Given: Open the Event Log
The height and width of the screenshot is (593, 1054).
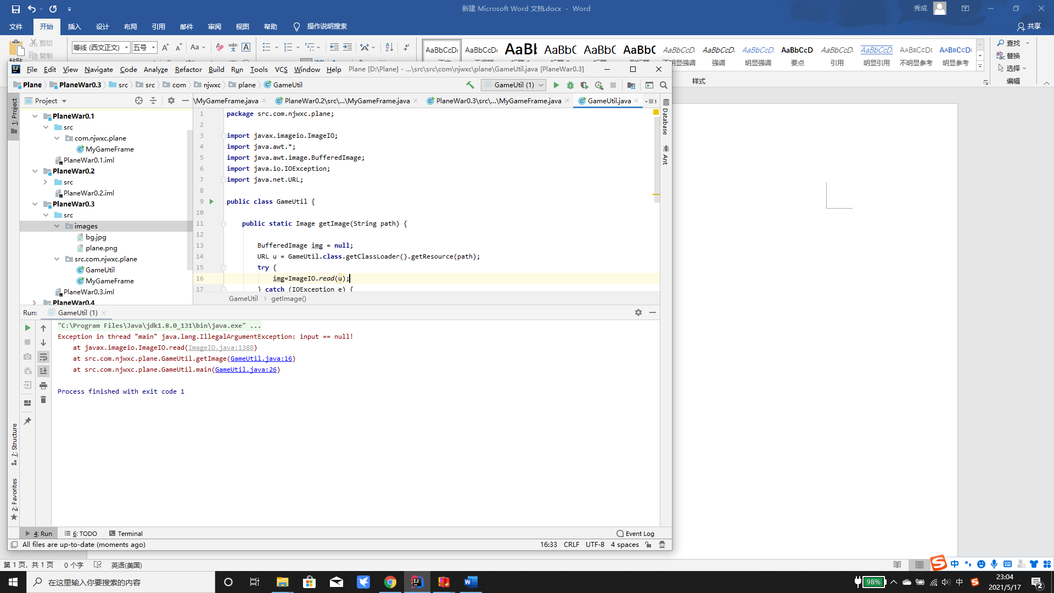Looking at the screenshot, I should click(635, 534).
